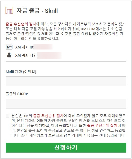Click the 출금액 (USD): field label
This screenshot has height=159, width=132.
pos(17,94)
